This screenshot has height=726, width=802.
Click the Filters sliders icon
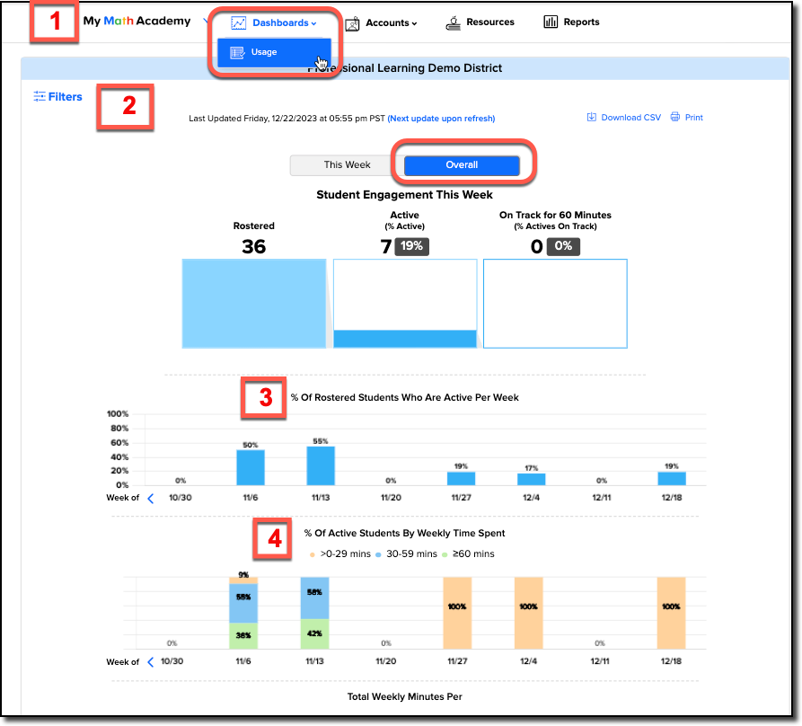pyautogui.click(x=40, y=96)
